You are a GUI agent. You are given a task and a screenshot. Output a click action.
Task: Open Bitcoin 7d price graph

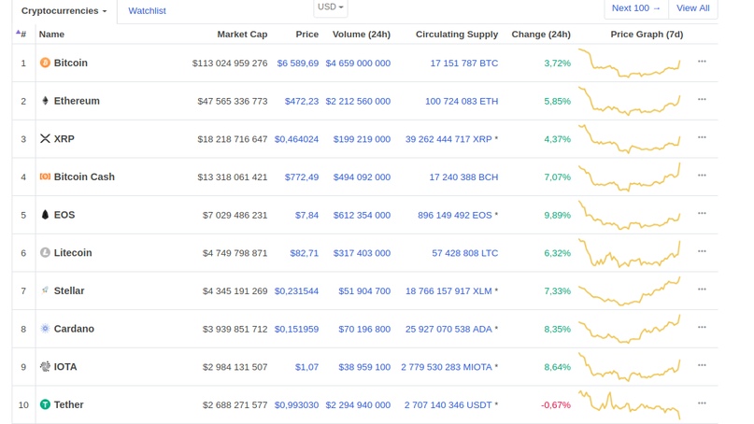coord(629,63)
